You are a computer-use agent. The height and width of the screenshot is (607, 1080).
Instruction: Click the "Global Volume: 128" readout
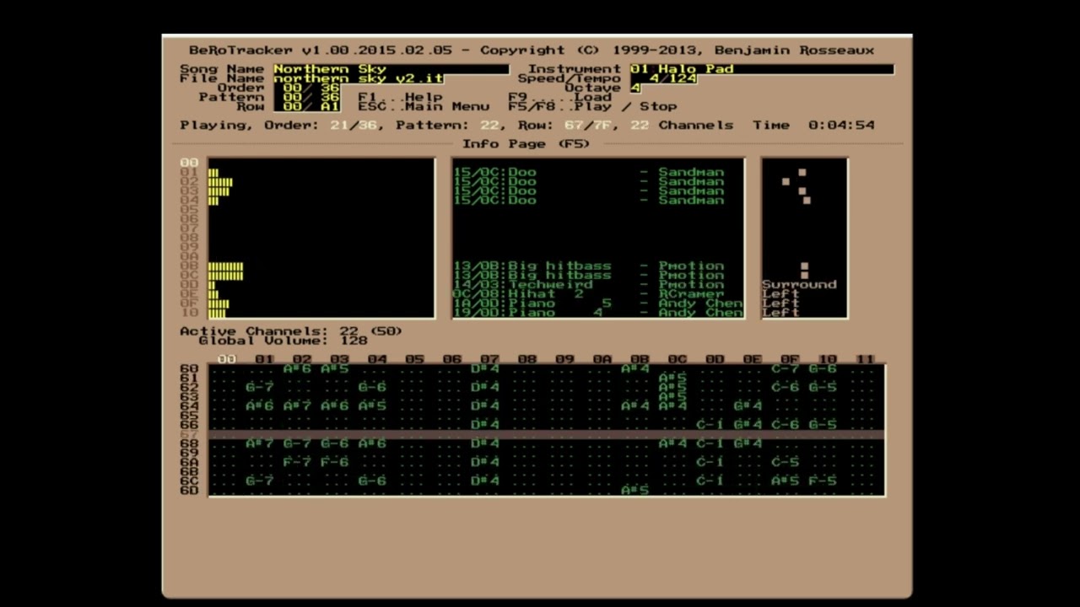pos(283,341)
